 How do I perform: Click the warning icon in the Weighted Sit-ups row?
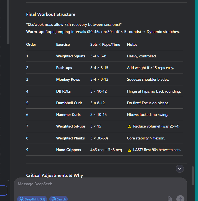(130, 126)
